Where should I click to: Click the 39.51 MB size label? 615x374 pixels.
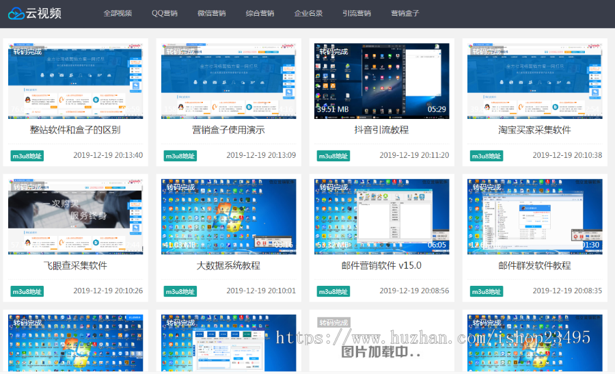point(333,109)
